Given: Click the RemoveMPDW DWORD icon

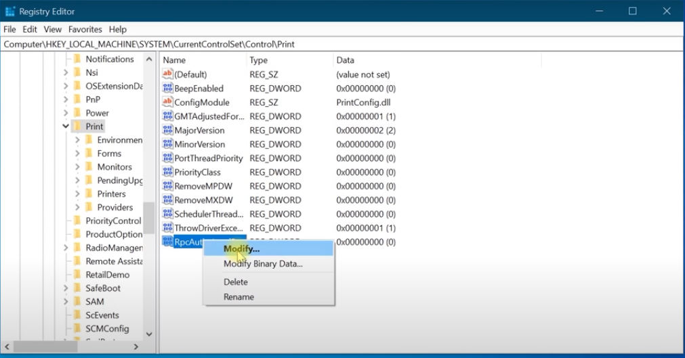Looking at the screenshot, I should point(167,186).
